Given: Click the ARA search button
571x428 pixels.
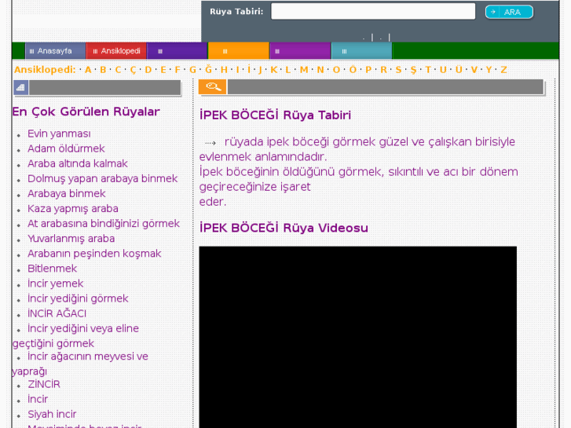Looking at the screenshot, I should [x=509, y=12].
